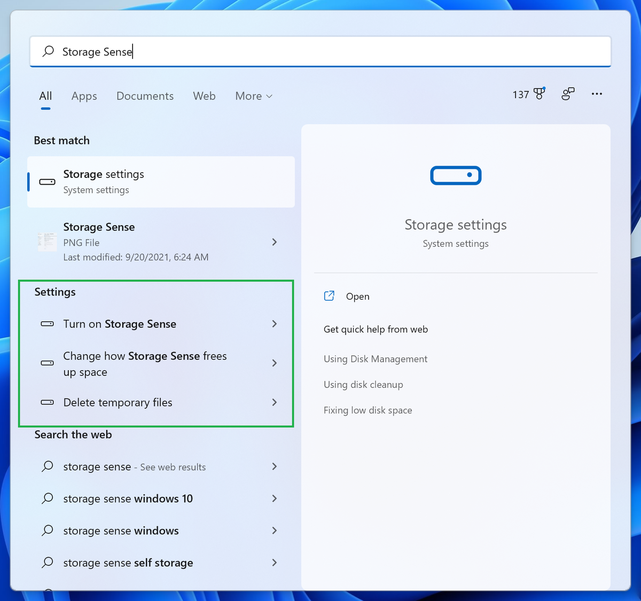Open the ellipsis options menu
The image size is (641, 601).
pyautogui.click(x=597, y=94)
